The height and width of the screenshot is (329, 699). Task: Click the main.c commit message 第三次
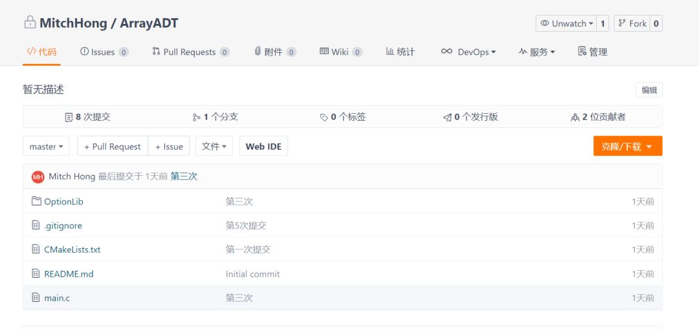click(x=239, y=298)
